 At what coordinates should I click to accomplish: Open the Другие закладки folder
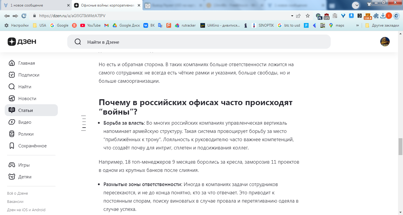tap(382, 25)
